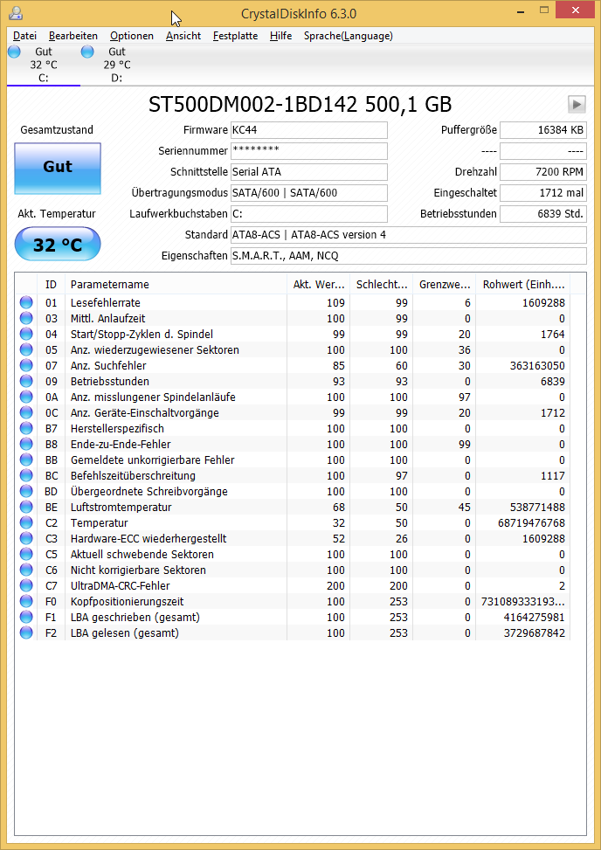Open the Datei menu

coord(25,36)
